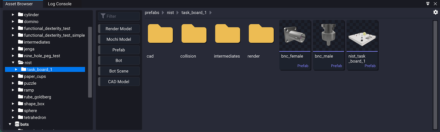Expand the task_board_1 tree node arrow

(16, 69)
